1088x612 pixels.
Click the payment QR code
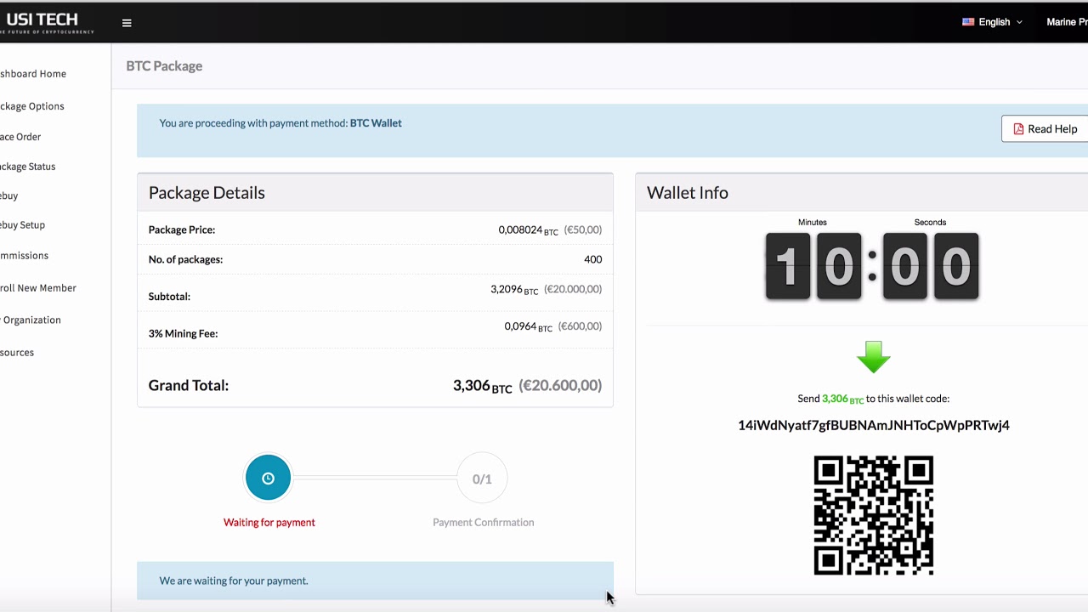pos(874,515)
